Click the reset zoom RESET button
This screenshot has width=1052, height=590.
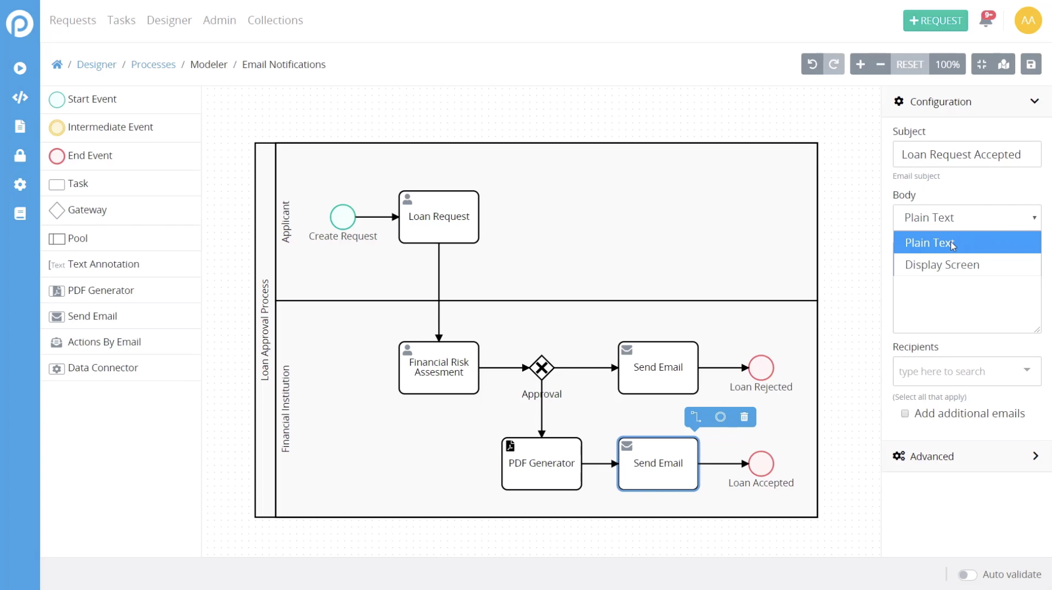(910, 64)
